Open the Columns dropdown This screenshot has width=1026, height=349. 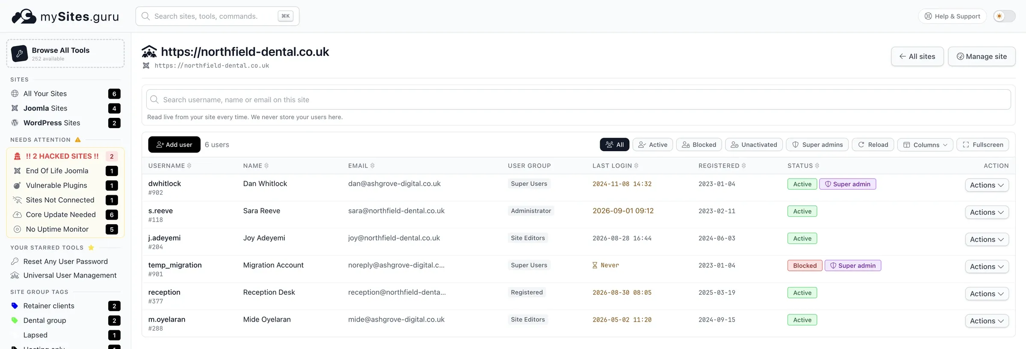coord(925,145)
